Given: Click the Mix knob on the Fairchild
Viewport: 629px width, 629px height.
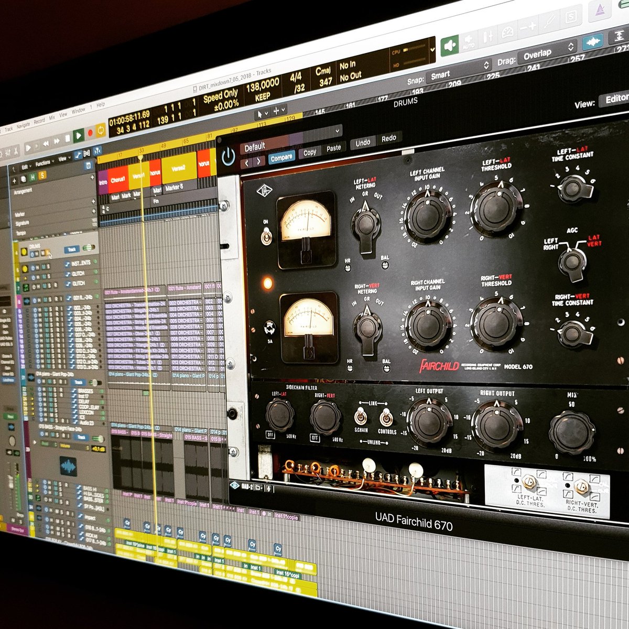Looking at the screenshot, I should [x=572, y=432].
